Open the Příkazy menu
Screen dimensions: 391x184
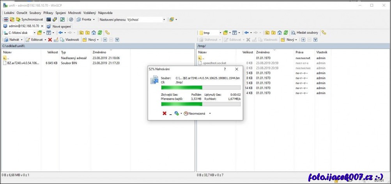(48, 12)
